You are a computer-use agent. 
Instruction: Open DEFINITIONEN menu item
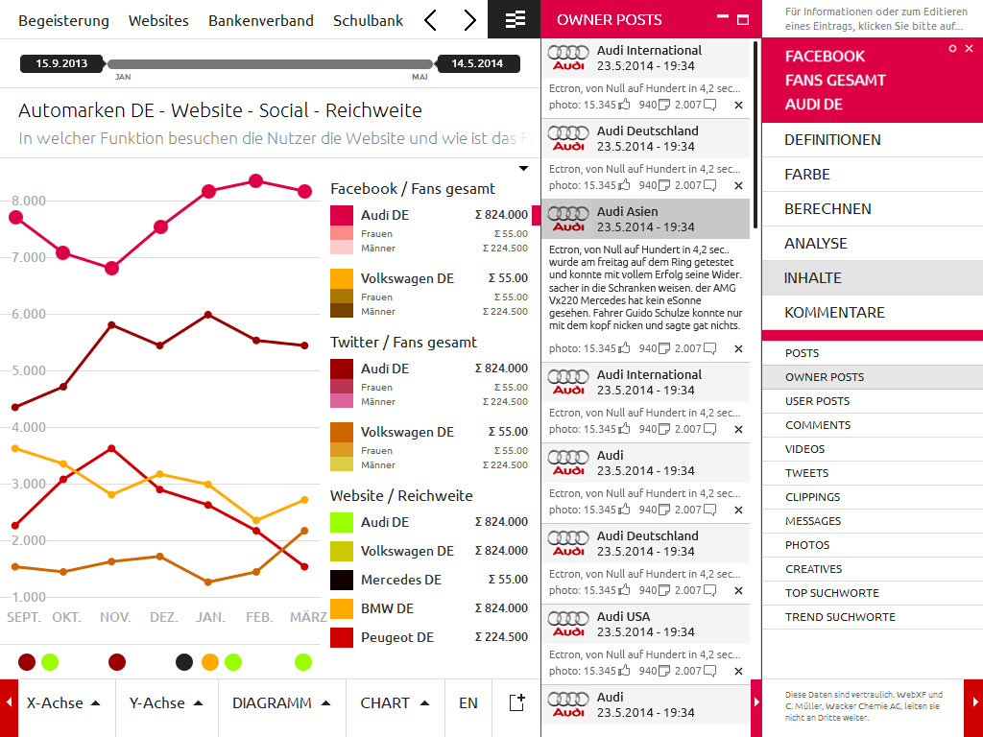pyautogui.click(x=872, y=140)
